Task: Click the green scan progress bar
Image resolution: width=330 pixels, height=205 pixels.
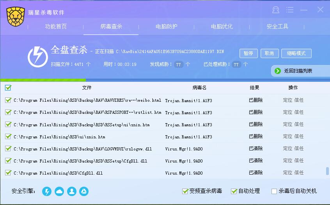Action: (43, 80)
